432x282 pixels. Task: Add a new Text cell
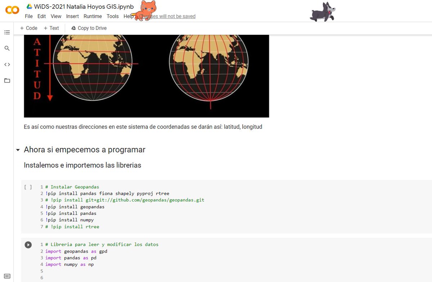pos(51,28)
